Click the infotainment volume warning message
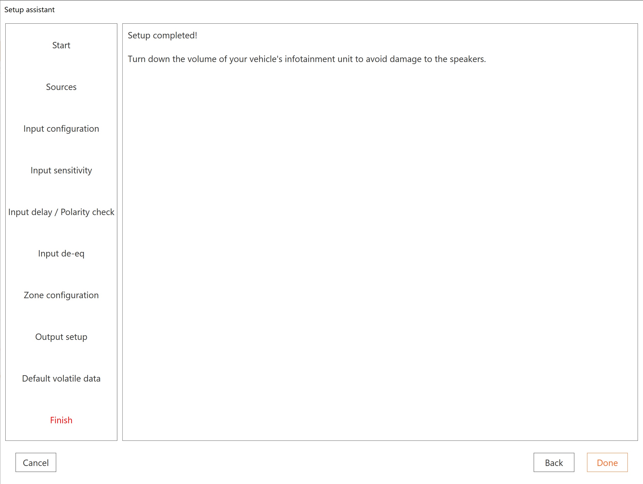The width and height of the screenshot is (643, 484). [x=306, y=59]
